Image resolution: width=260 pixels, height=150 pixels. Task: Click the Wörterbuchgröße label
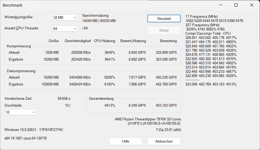(x=19, y=17)
